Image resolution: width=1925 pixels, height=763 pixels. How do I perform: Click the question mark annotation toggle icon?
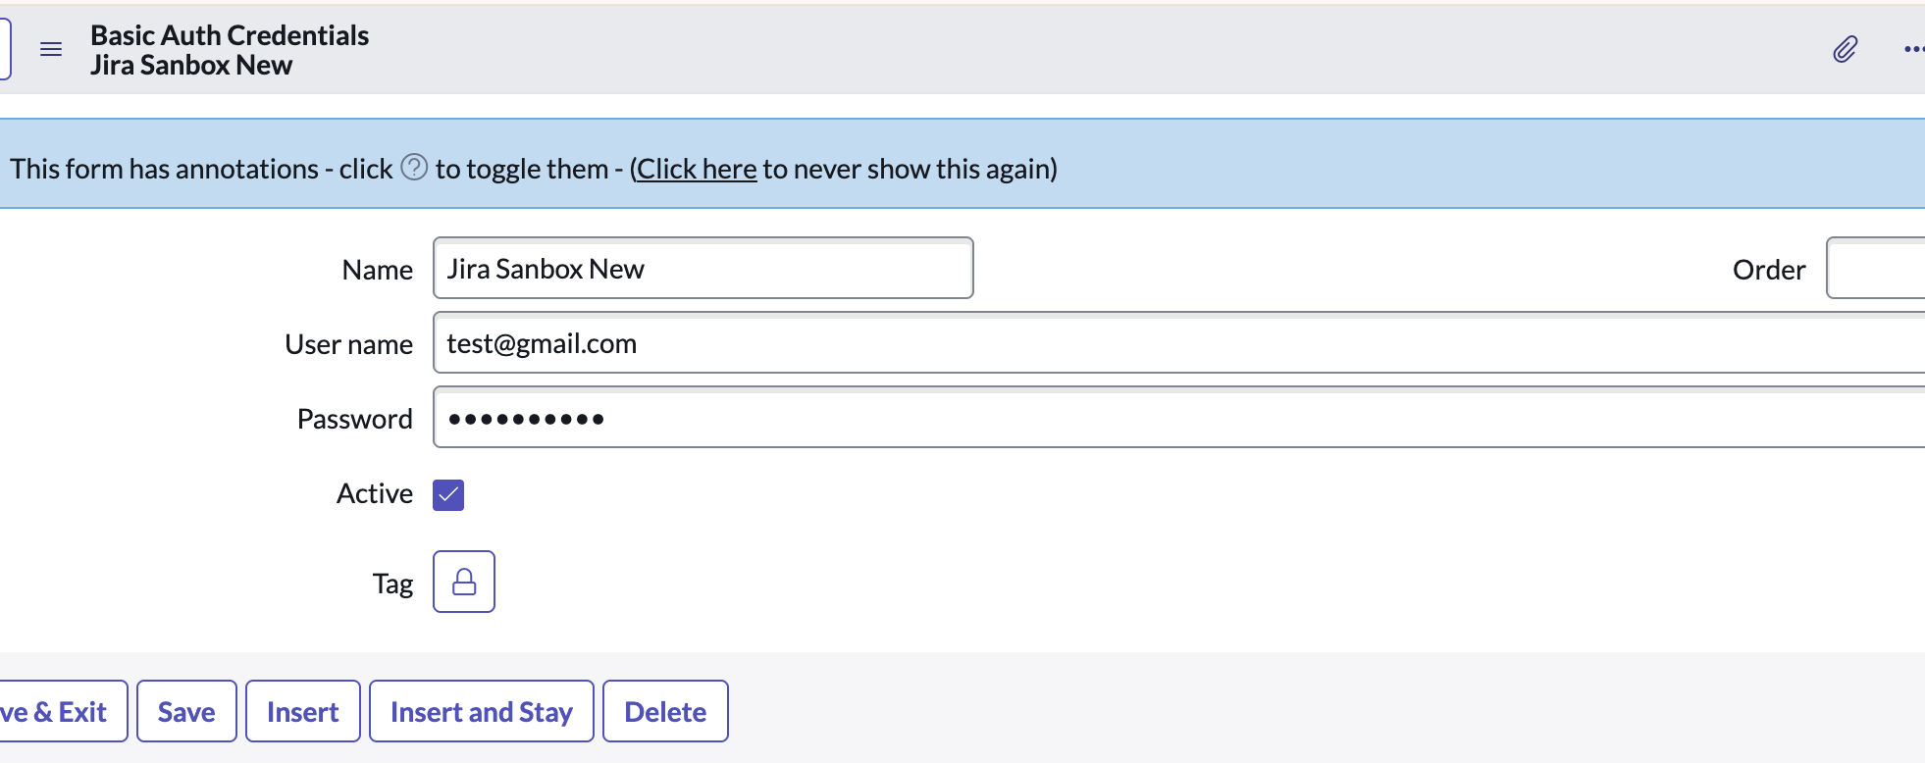tap(414, 168)
